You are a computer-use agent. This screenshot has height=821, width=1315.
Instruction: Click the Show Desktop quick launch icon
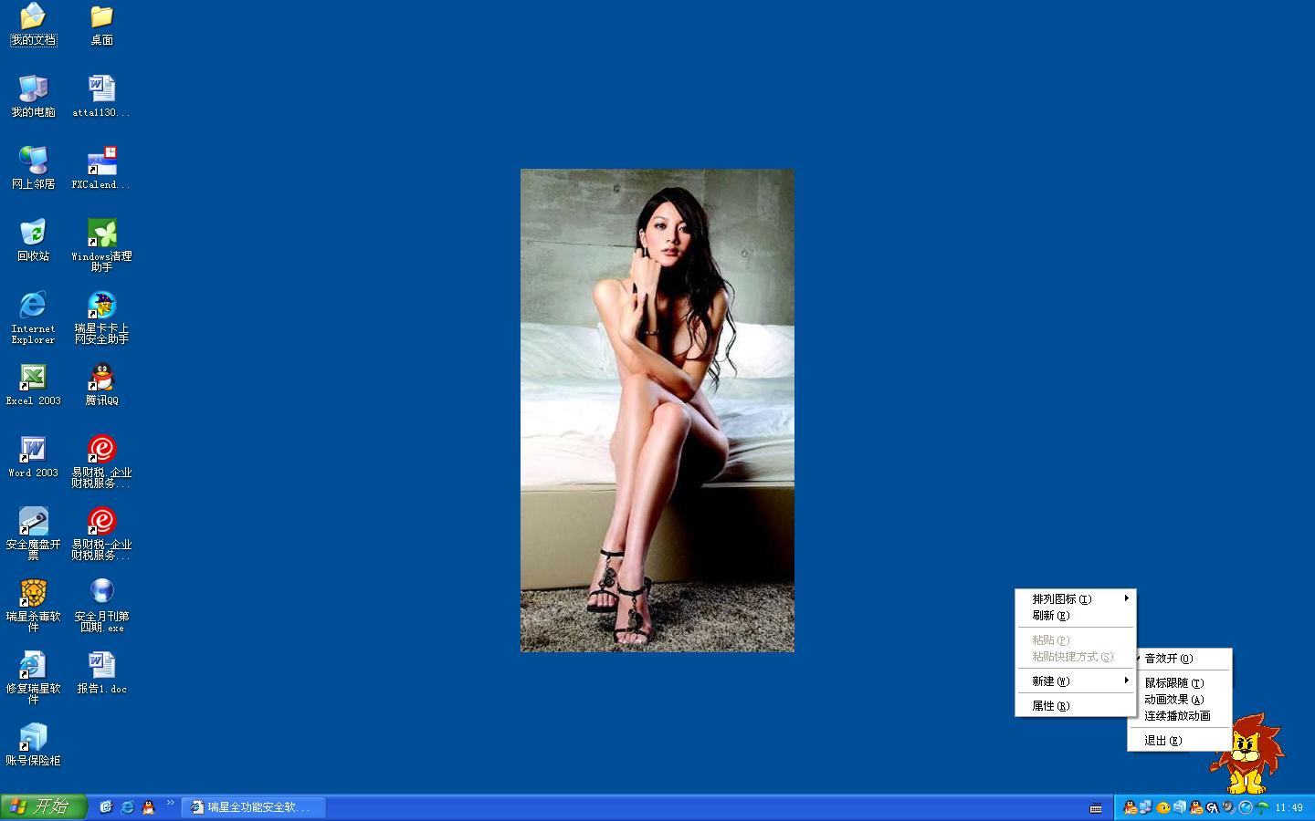click(106, 807)
